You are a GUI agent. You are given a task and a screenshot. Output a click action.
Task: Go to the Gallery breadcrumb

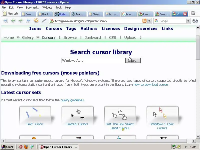click(28, 38)
